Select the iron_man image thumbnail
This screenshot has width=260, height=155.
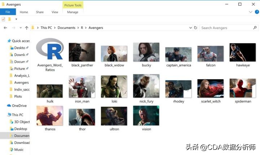(x=82, y=87)
